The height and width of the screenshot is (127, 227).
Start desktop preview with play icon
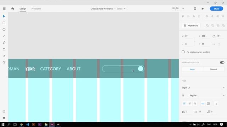coord(203,9)
